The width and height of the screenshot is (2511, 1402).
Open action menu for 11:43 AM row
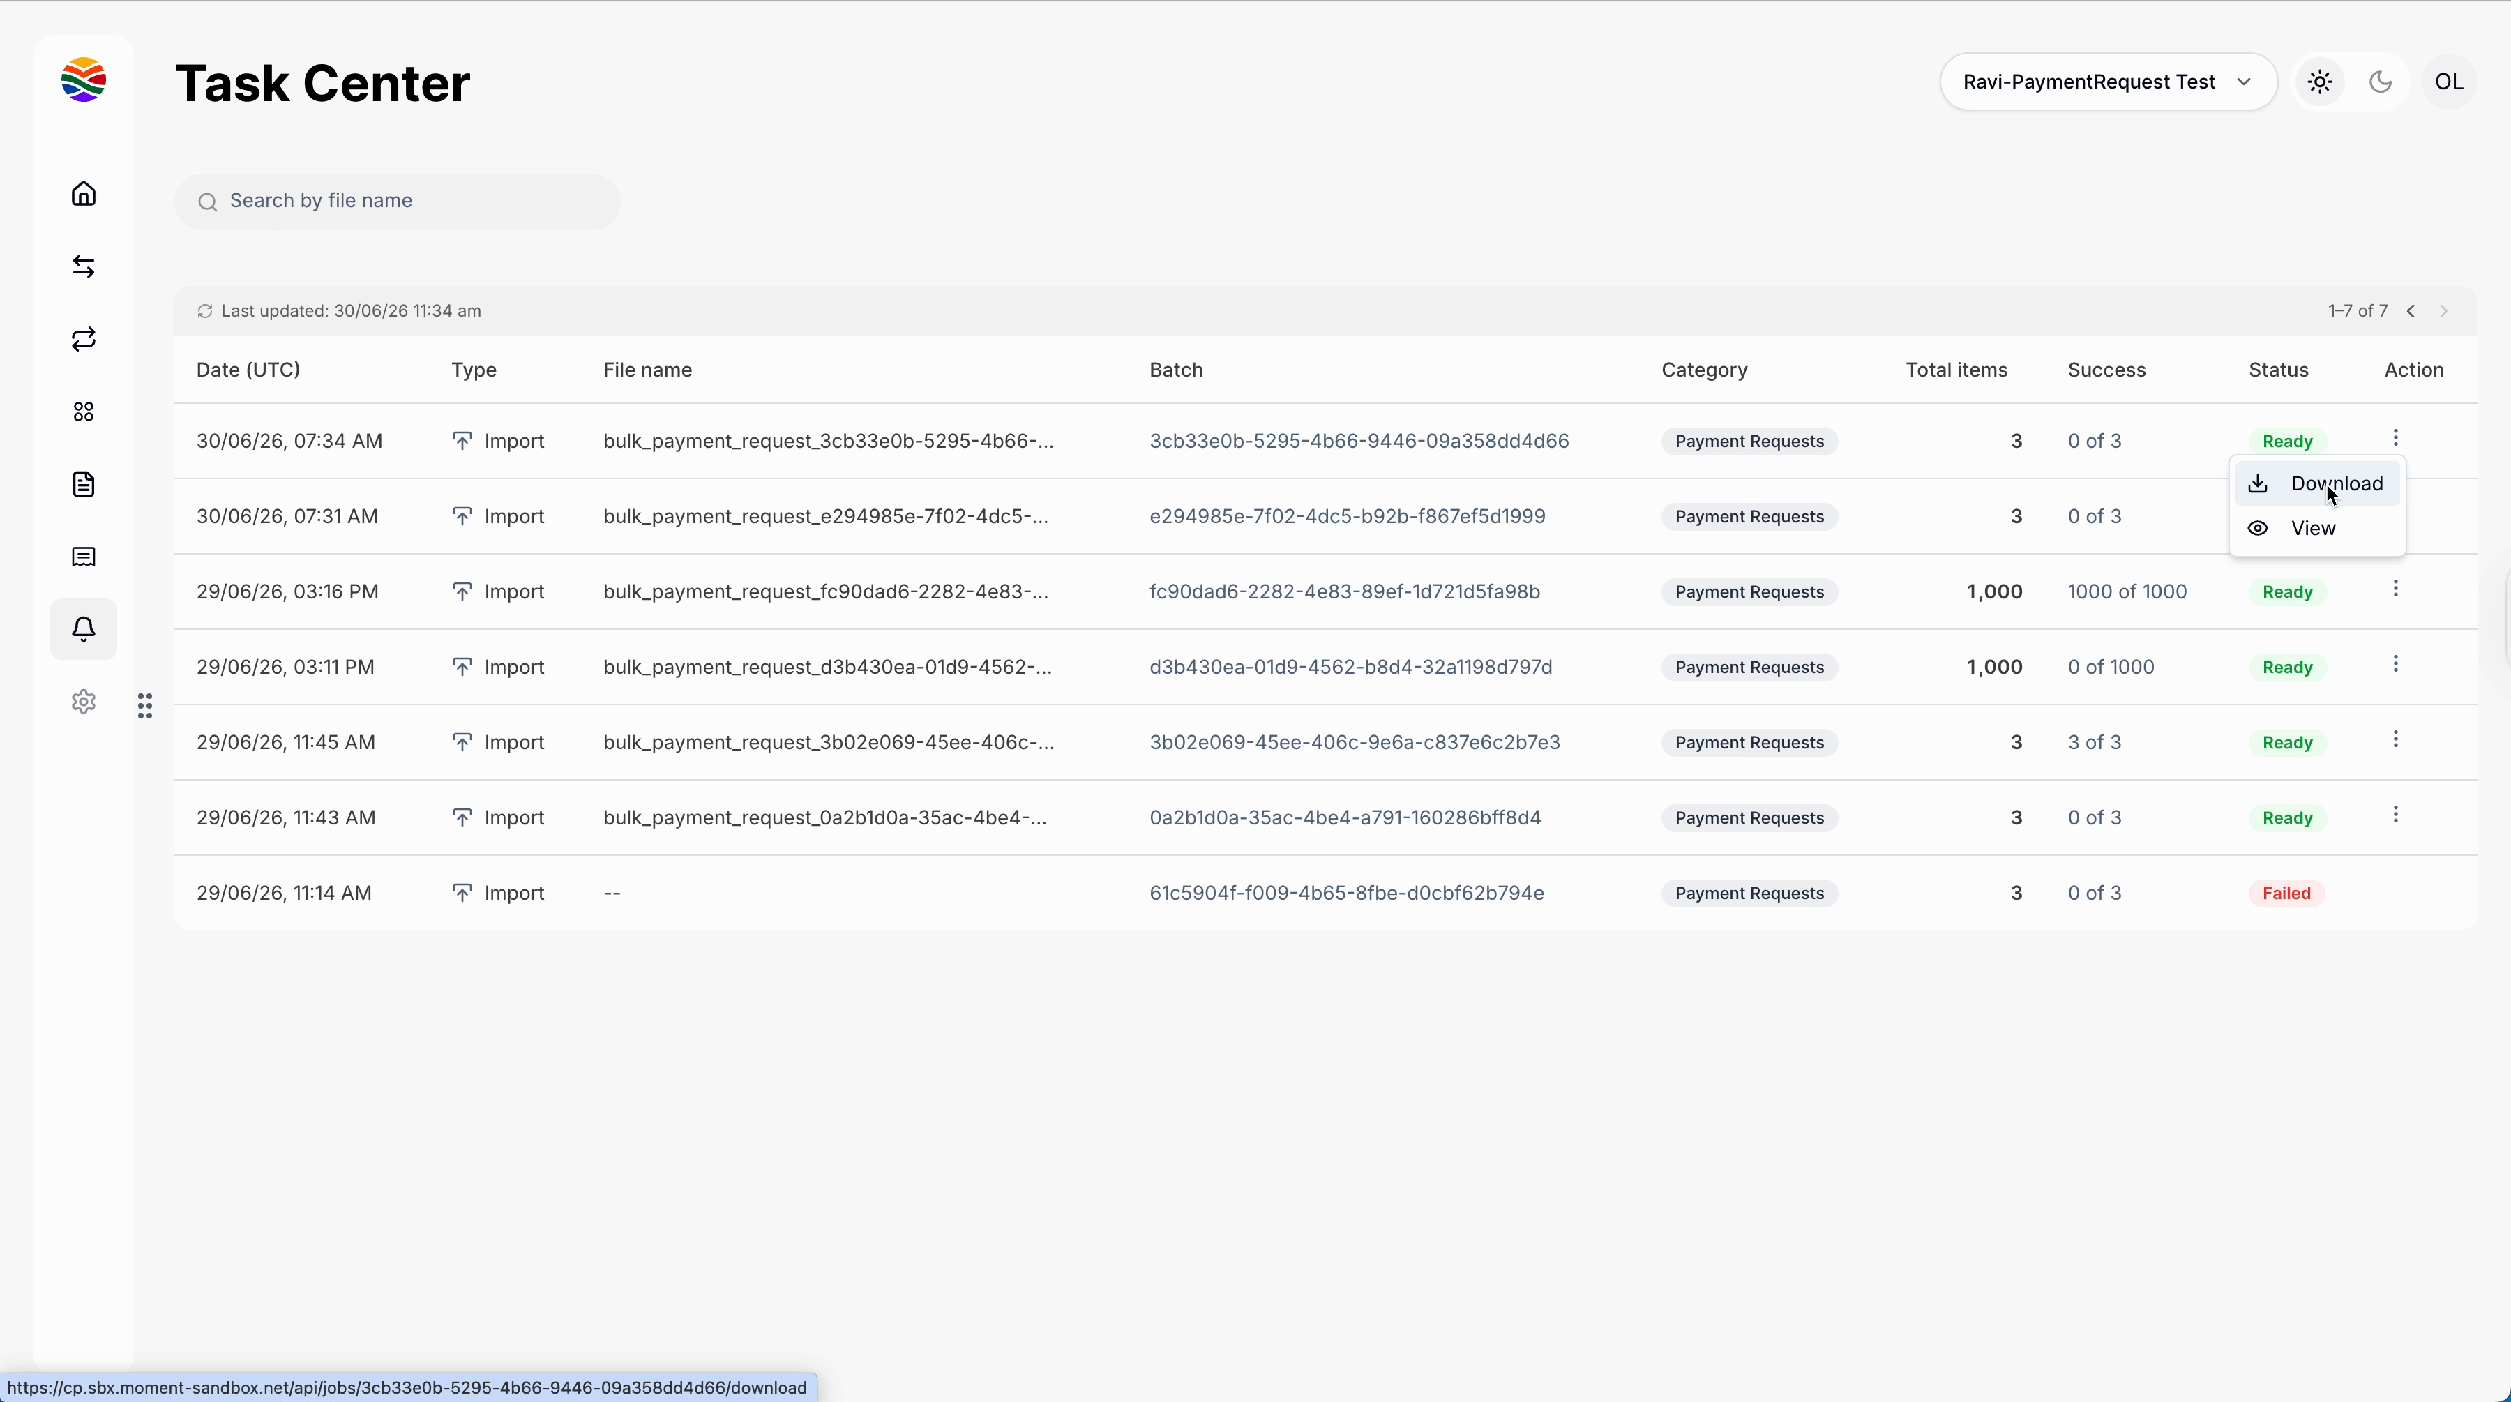(x=2396, y=815)
